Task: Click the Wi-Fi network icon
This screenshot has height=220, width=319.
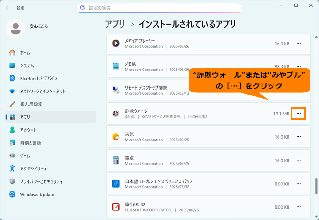Action: (x=12, y=91)
